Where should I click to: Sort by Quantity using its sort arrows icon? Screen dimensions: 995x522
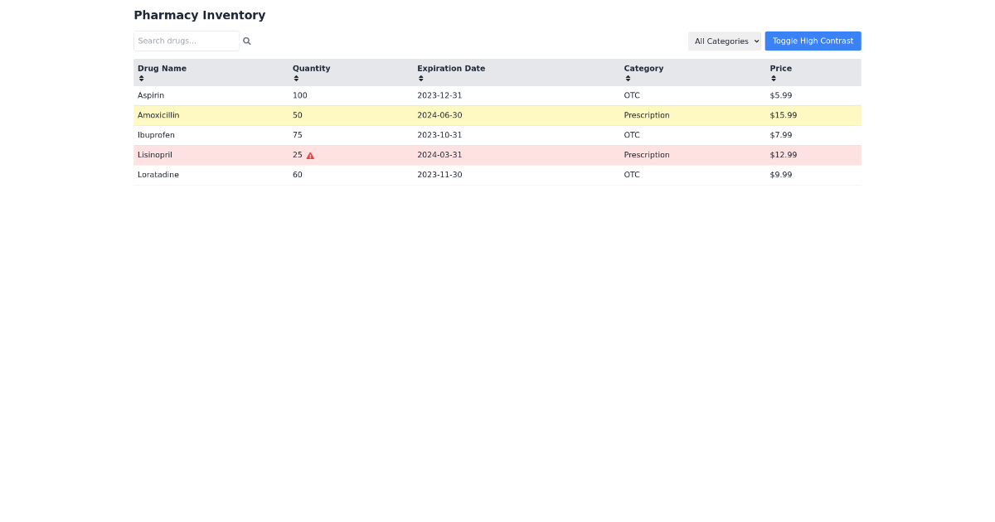tap(295, 78)
